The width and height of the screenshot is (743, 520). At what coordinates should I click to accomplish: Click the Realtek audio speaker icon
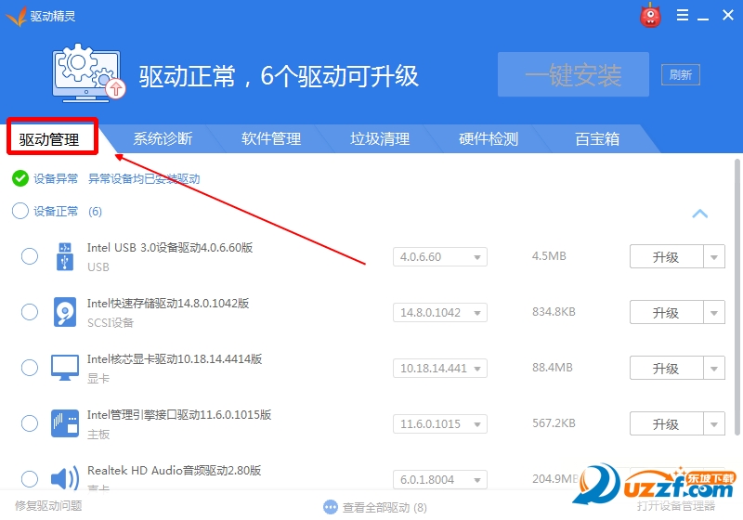click(65, 478)
